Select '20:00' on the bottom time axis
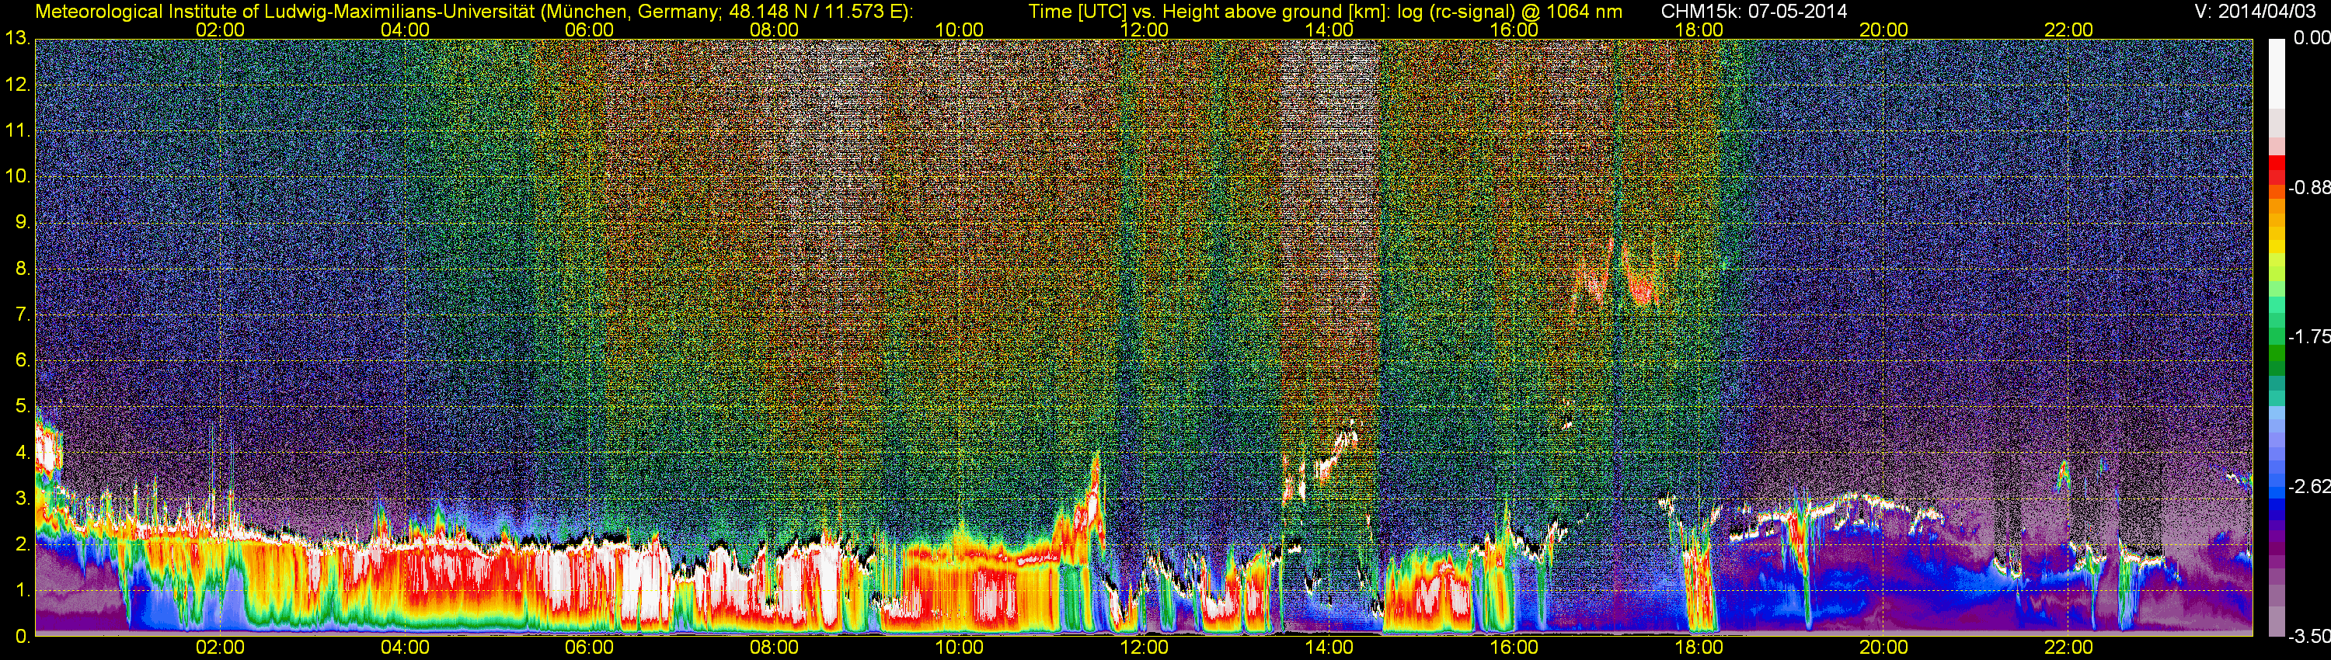 click(x=1884, y=648)
